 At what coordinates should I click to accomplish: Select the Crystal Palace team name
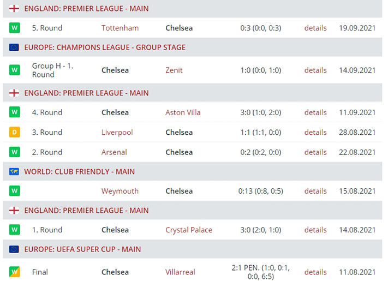coord(189,230)
